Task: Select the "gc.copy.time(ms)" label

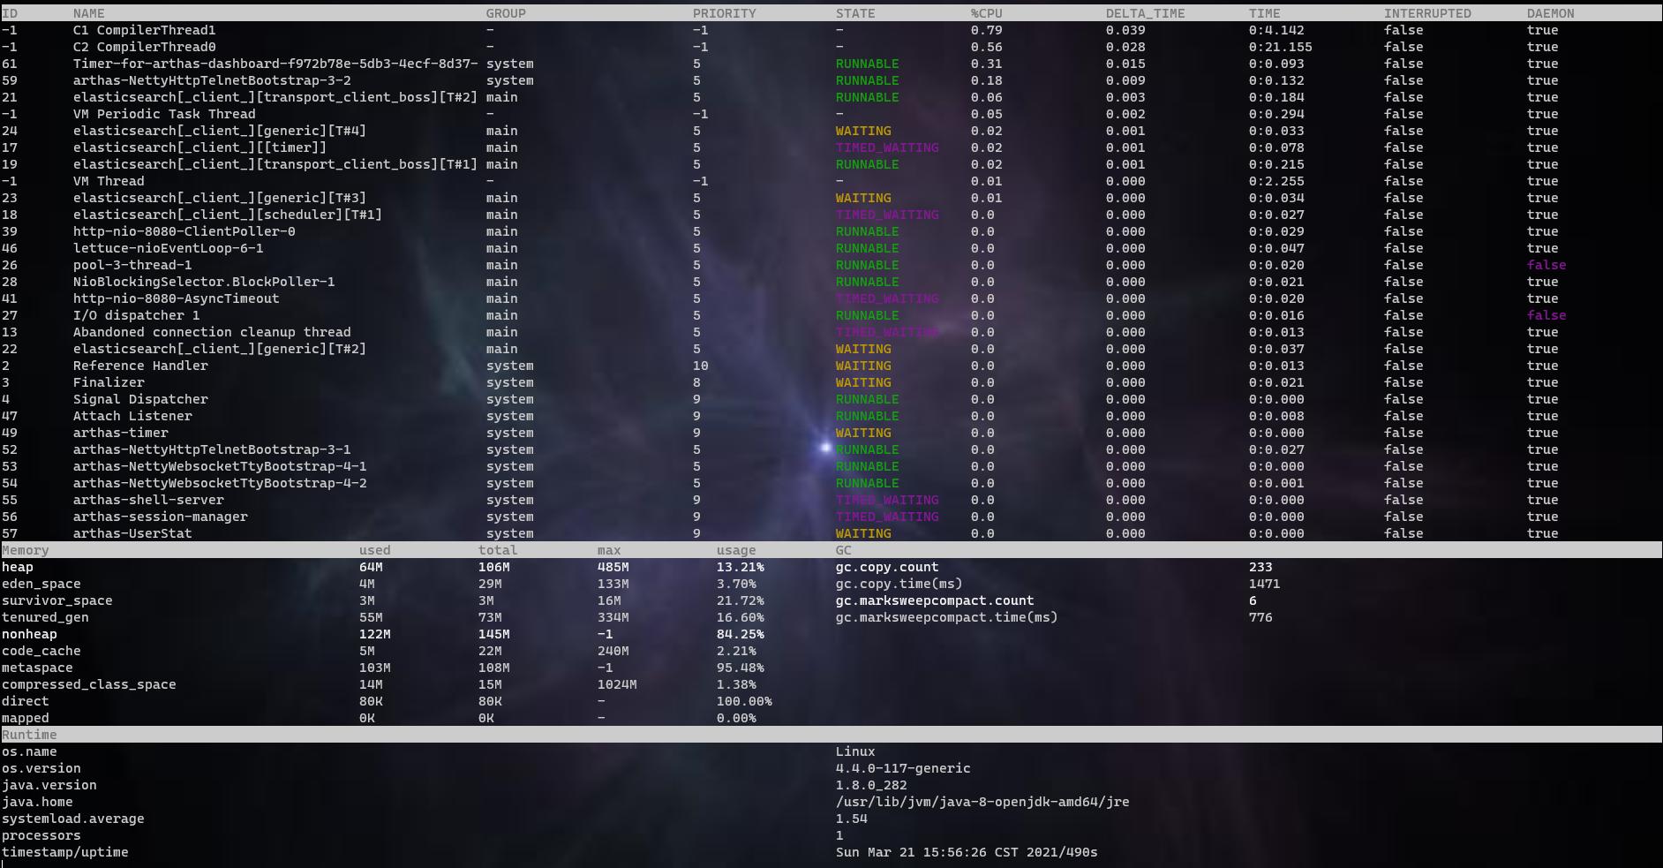Action: pos(899,584)
